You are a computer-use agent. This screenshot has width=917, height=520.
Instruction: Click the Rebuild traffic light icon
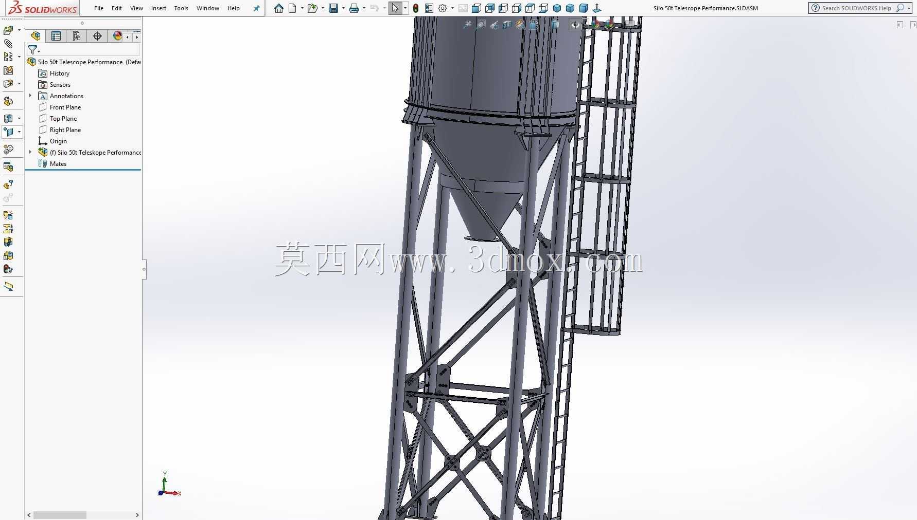point(415,8)
